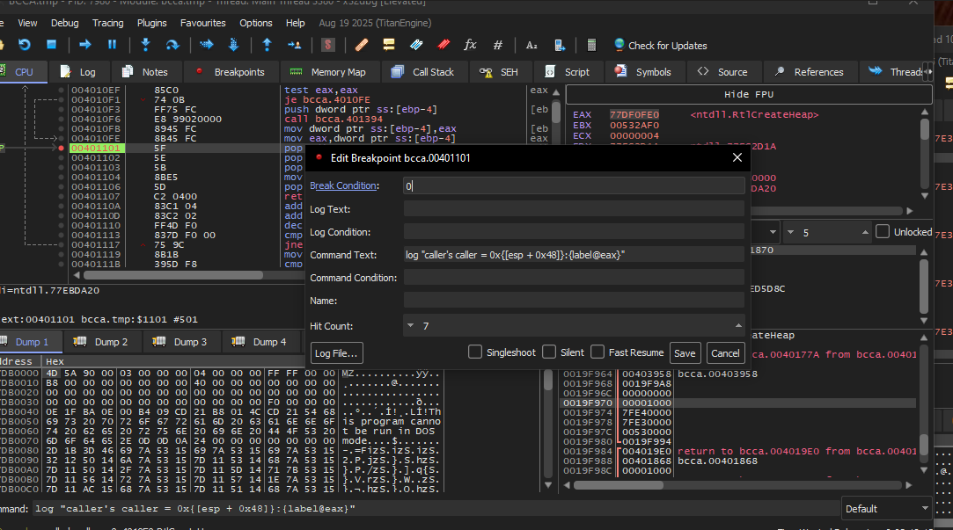Click the Strings (Az) toolbar icon

point(531,45)
